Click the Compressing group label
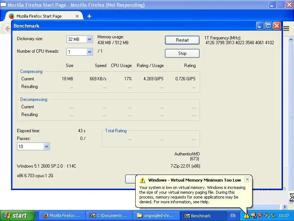The width and height of the screenshot is (294, 221). 31,71
